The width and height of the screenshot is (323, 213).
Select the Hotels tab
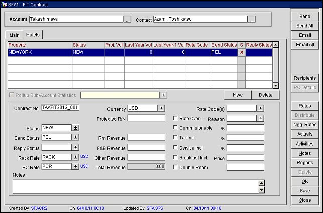34,35
